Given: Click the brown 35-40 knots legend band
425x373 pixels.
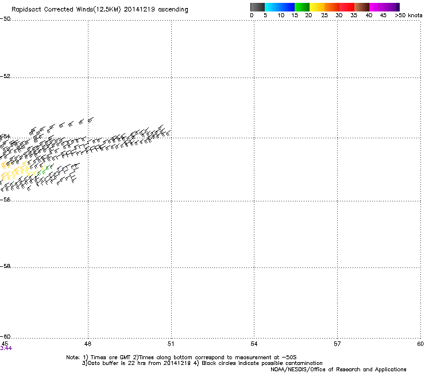Looking at the screenshot, I should (x=362, y=7).
